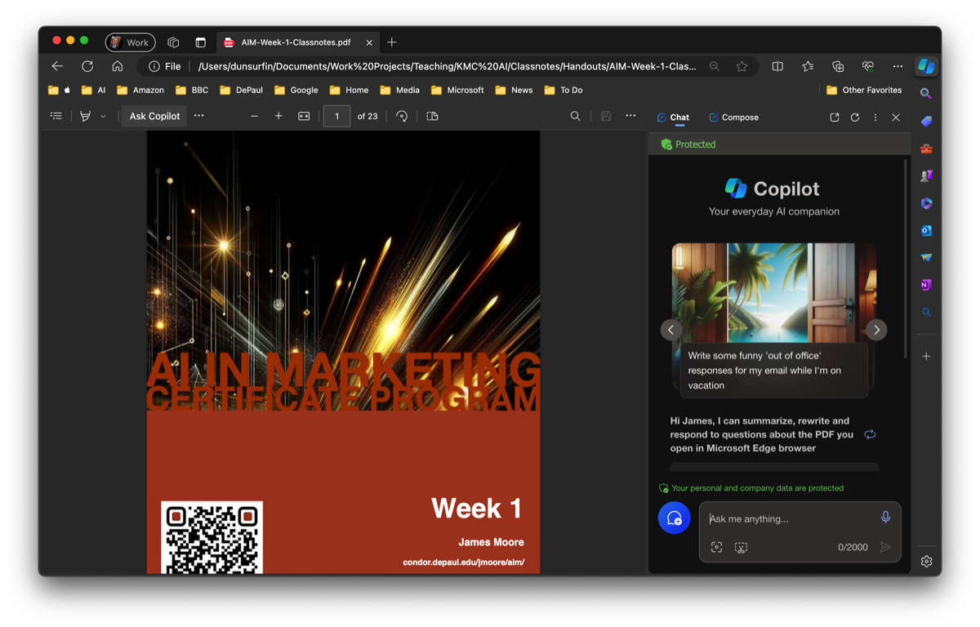Open the sidebar Search magnifier
The width and height of the screenshot is (980, 627).
pos(926,94)
